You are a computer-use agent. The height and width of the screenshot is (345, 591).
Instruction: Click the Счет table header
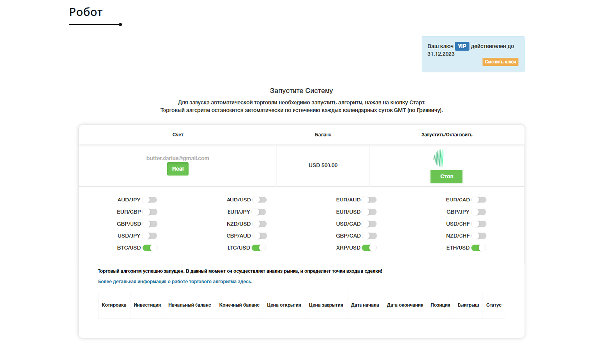(x=178, y=134)
